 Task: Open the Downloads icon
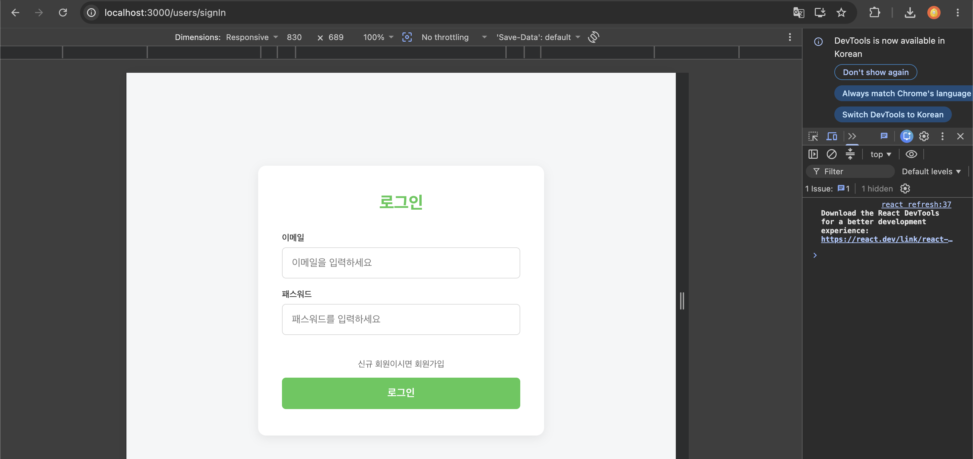pyautogui.click(x=910, y=13)
